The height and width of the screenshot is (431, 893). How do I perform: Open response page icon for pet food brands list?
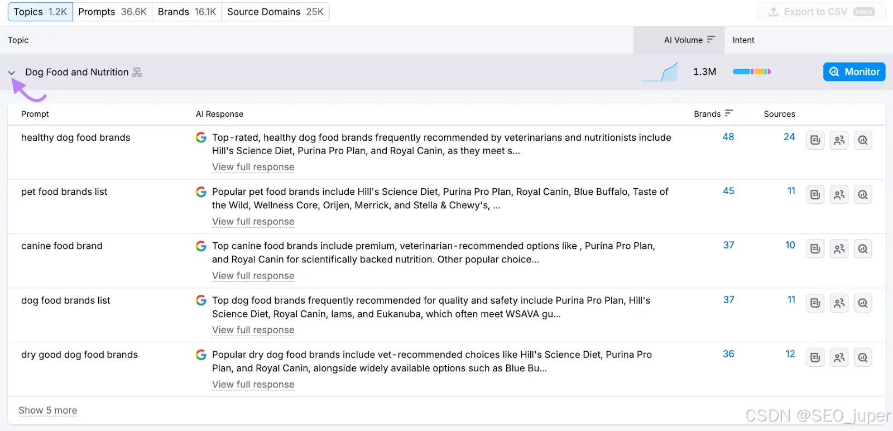815,194
